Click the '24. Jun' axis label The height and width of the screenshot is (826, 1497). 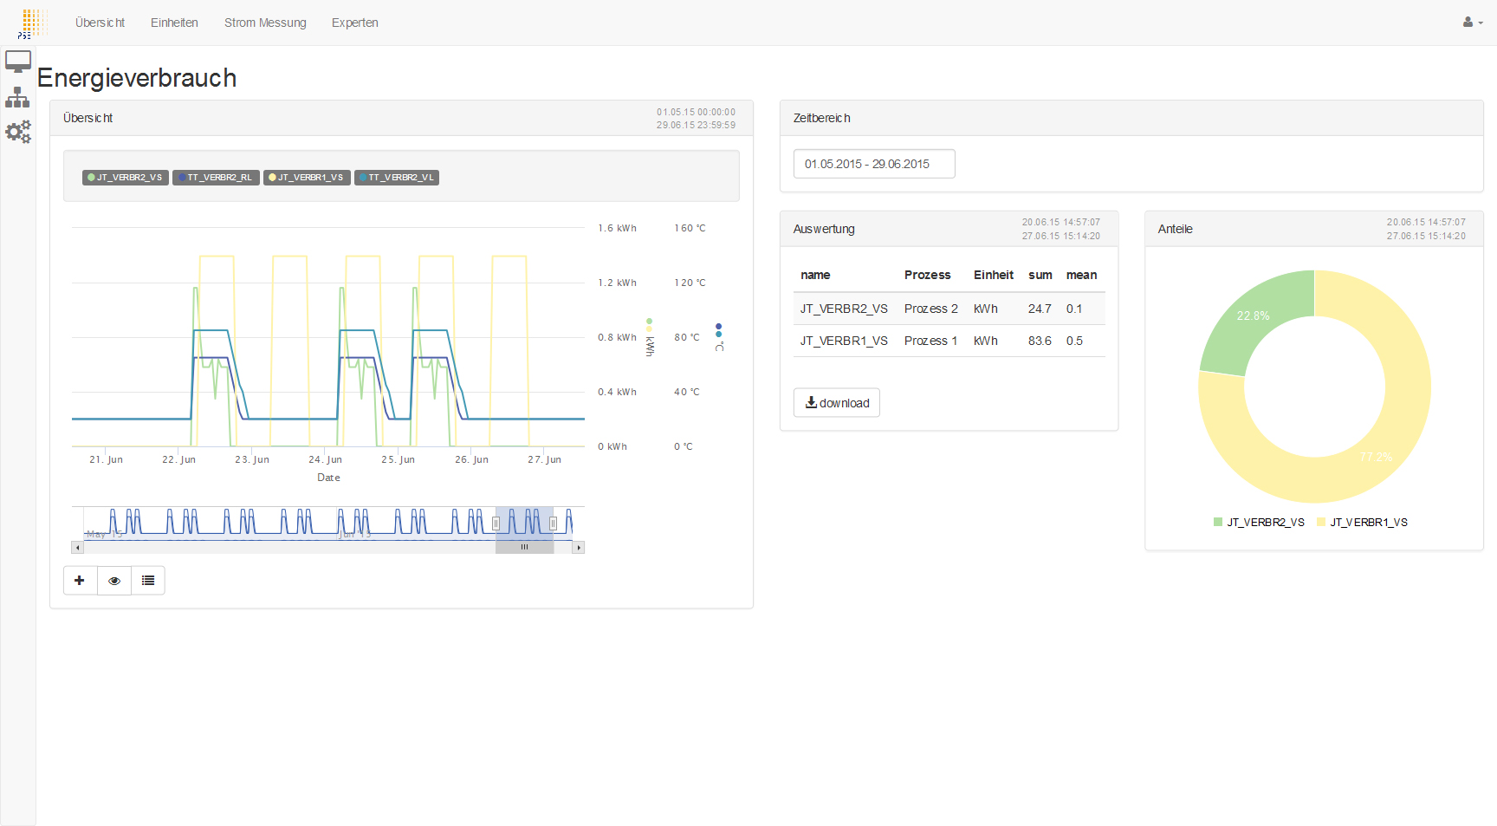[x=326, y=459]
